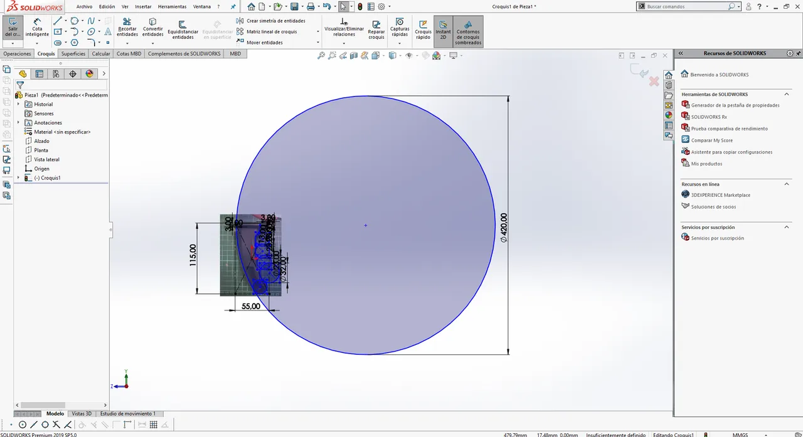Select the Corner Rectangle tool
Screen dimensions: 803x437
click(x=58, y=31)
